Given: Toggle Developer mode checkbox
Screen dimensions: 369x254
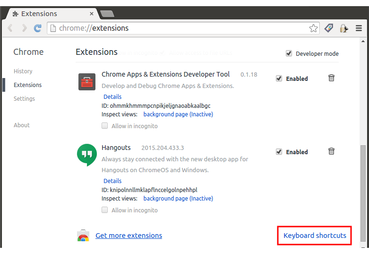Looking at the screenshot, I should [289, 53].
